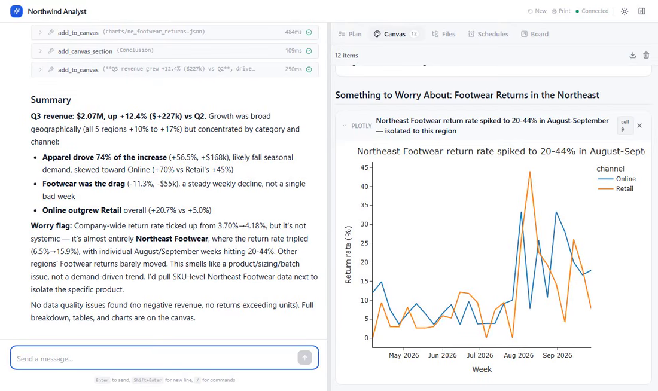658x391 pixels.
Task: Click the Files tab tree icon
Action: pyautogui.click(x=435, y=34)
